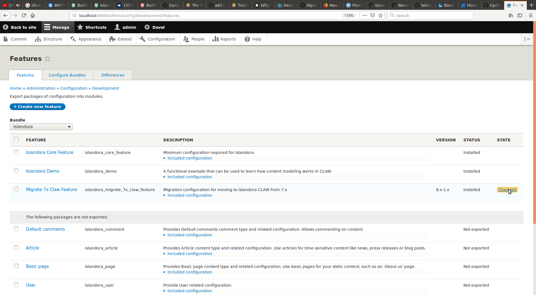
Task: Open the Islandora Demo feature link
Action: [x=42, y=171]
